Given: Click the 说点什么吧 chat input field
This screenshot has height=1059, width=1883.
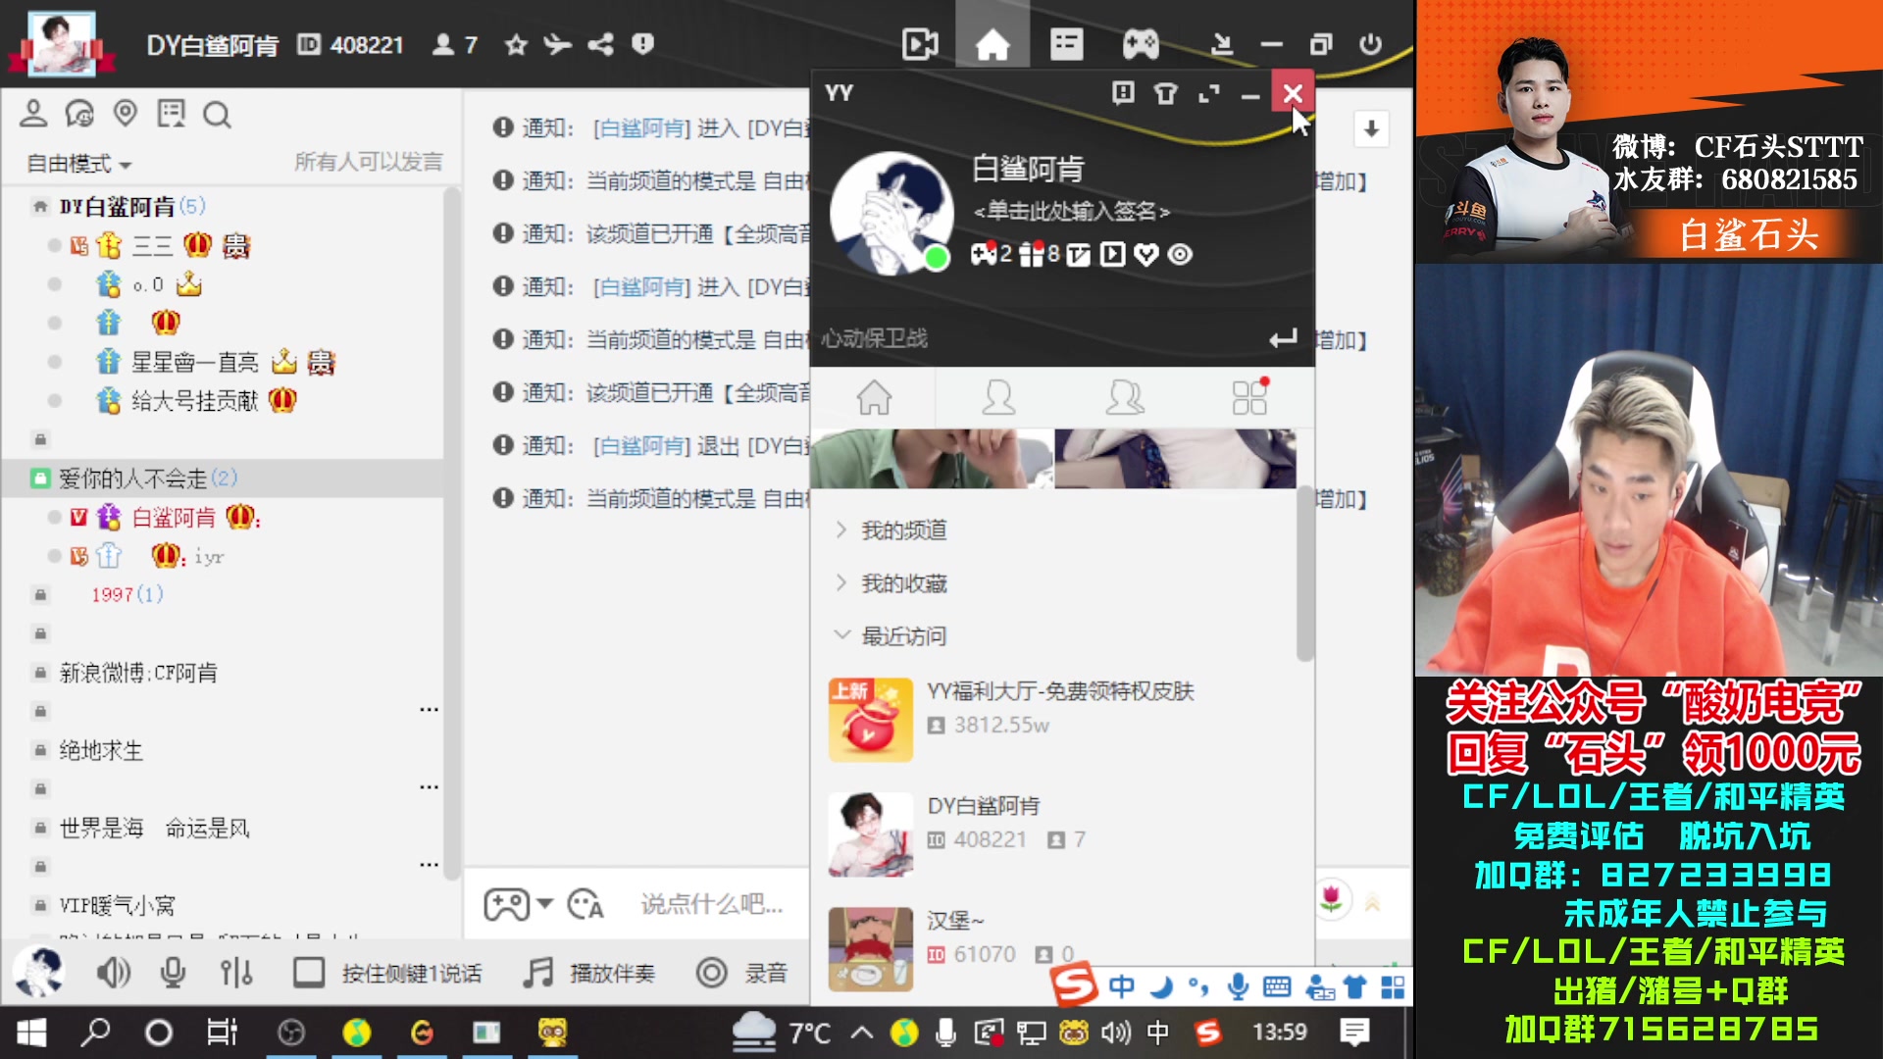Looking at the screenshot, I should 713,904.
